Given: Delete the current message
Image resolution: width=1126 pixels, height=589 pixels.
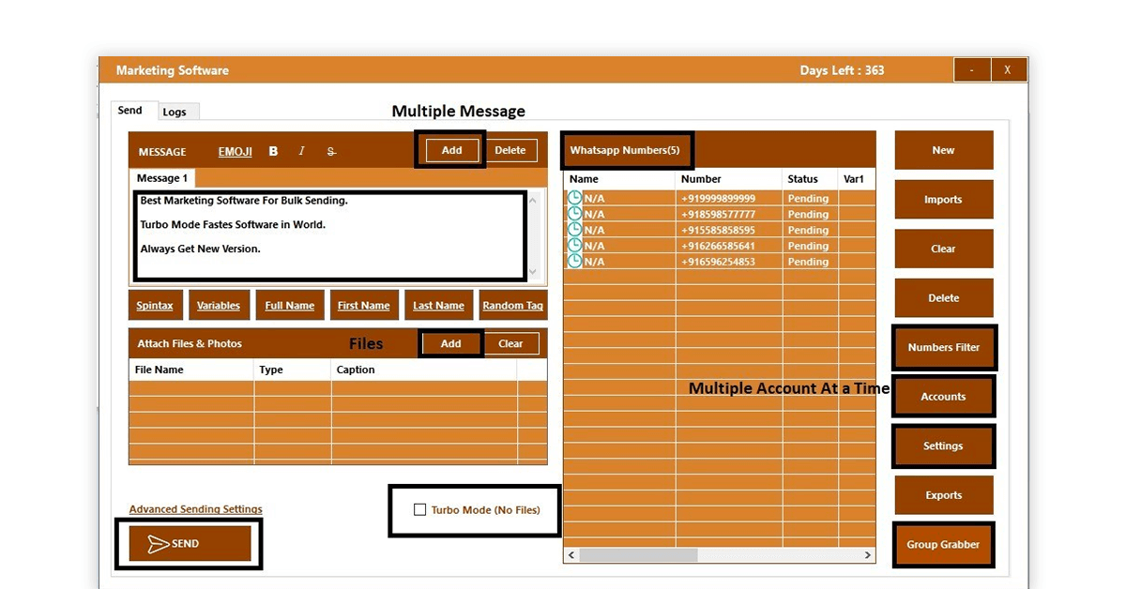Looking at the screenshot, I should 510,150.
